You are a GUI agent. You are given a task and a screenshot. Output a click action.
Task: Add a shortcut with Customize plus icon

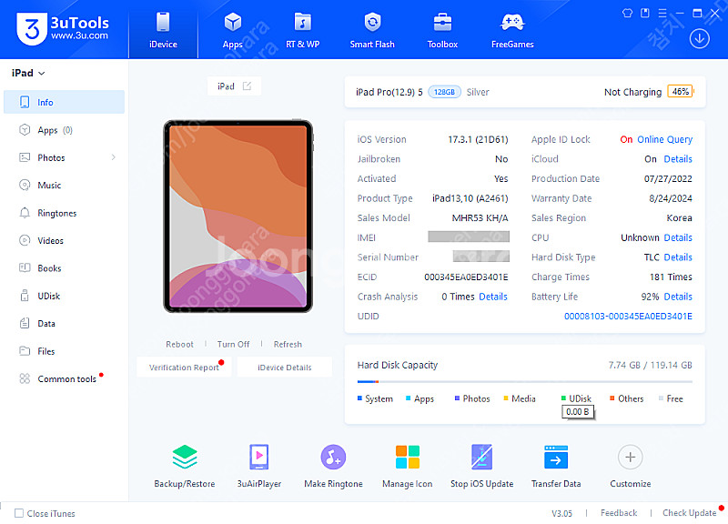coord(630,457)
